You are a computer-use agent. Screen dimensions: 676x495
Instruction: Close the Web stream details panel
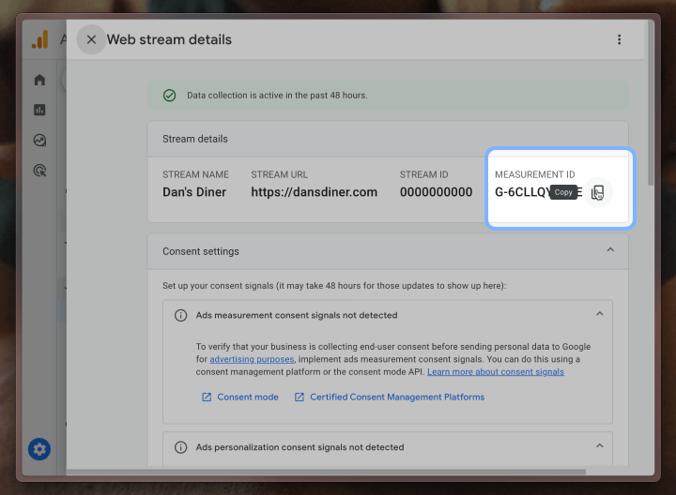coord(91,39)
